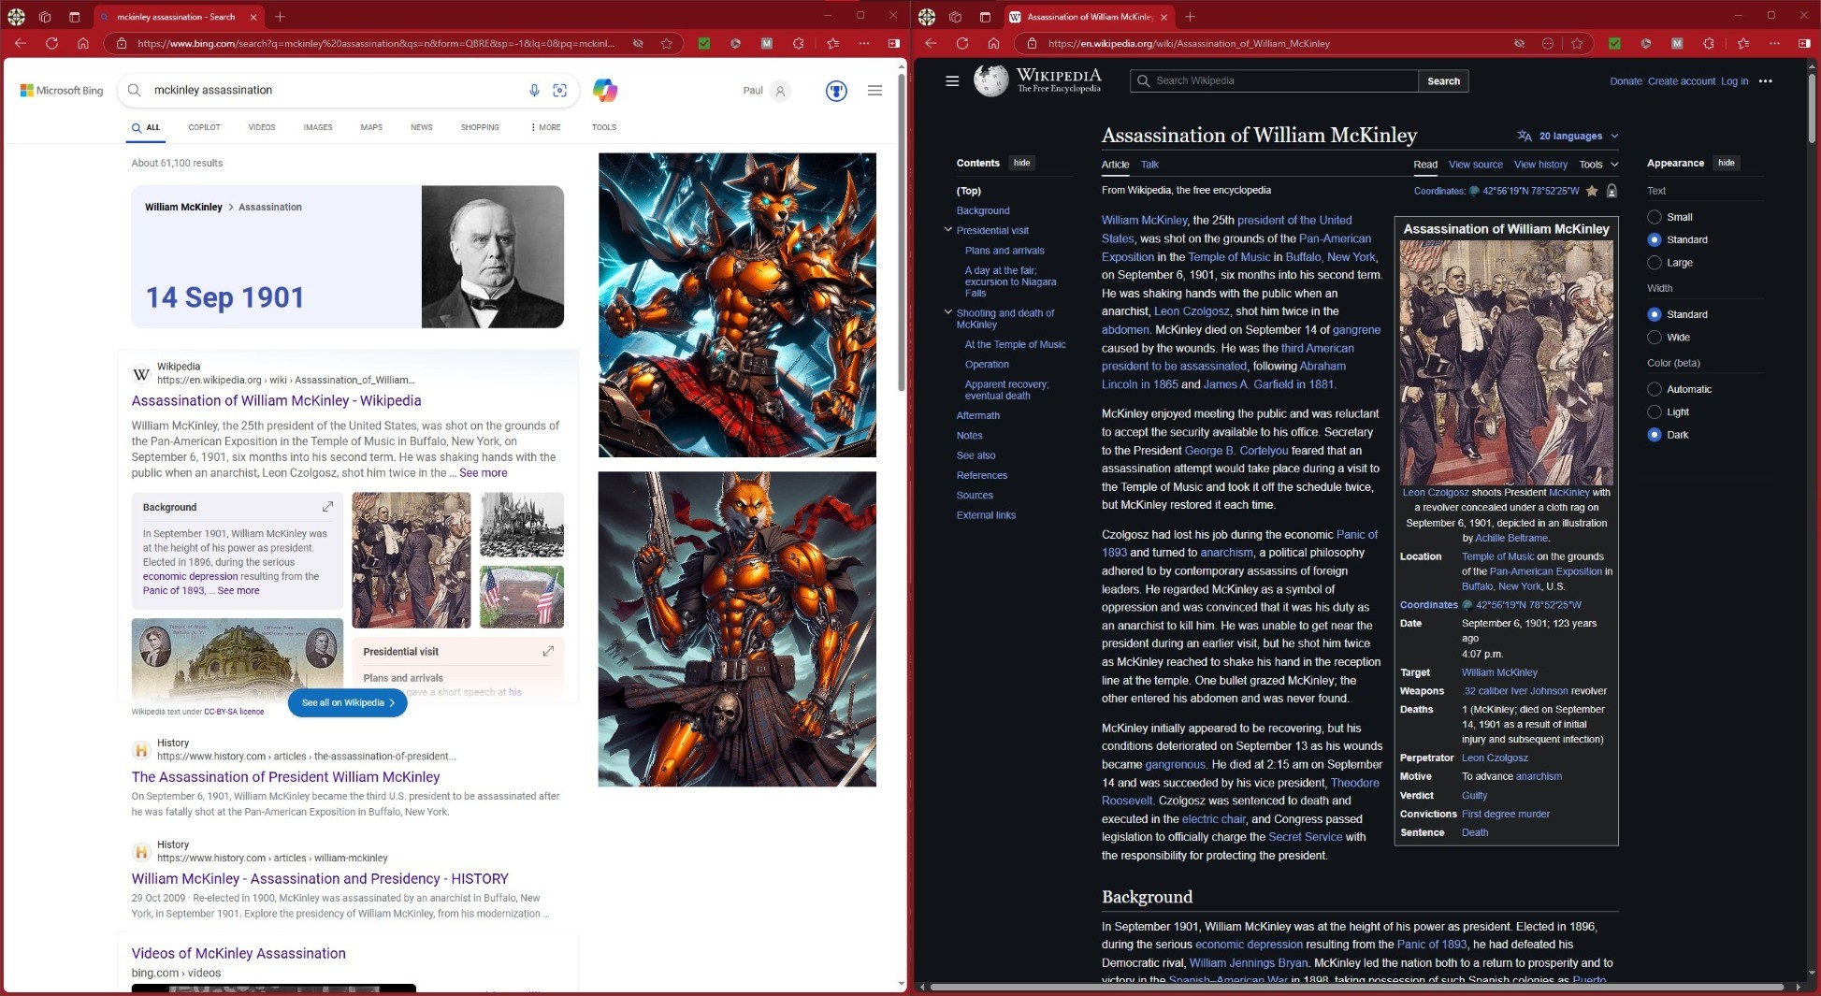Open Bing MAPS tab
Image resolution: width=1821 pixels, height=996 pixels.
point(371,127)
